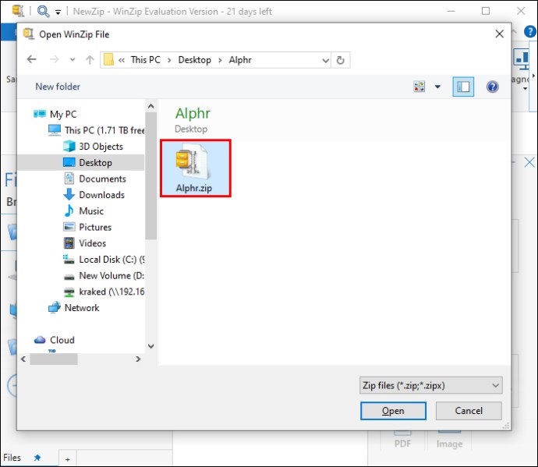The height and width of the screenshot is (467, 538).
Task: Click the folder icon in address bar
Action: [108, 60]
